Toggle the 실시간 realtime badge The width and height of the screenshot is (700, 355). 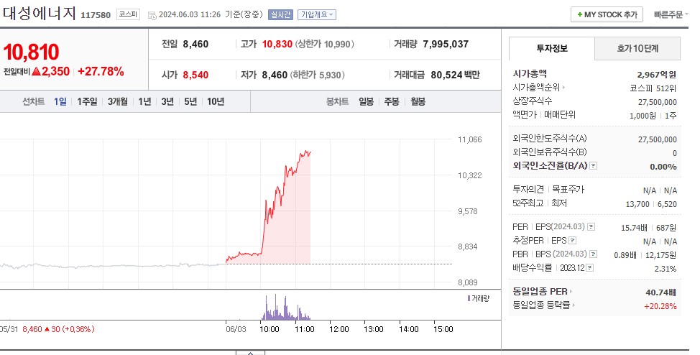pyautogui.click(x=280, y=15)
